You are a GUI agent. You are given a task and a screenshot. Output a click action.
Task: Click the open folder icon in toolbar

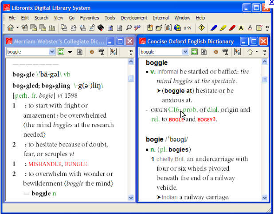[x=159, y=27]
